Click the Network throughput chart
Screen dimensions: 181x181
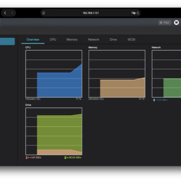click(166, 74)
